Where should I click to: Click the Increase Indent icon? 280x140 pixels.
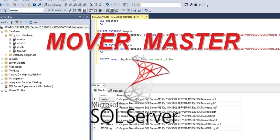139,10
